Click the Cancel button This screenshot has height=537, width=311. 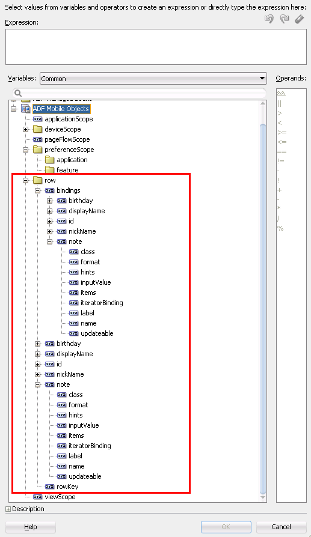tap(281, 527)
